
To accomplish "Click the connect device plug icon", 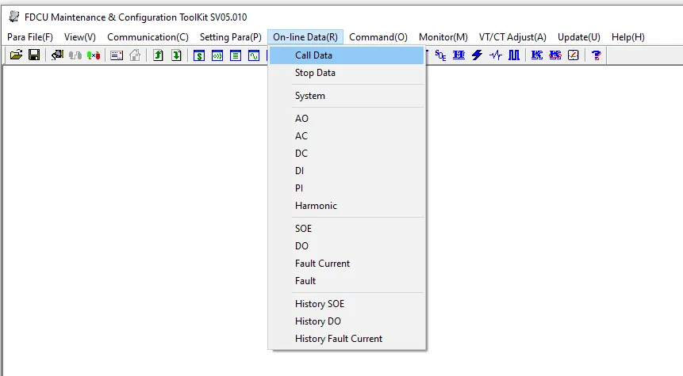I will [x=57, y=55].
